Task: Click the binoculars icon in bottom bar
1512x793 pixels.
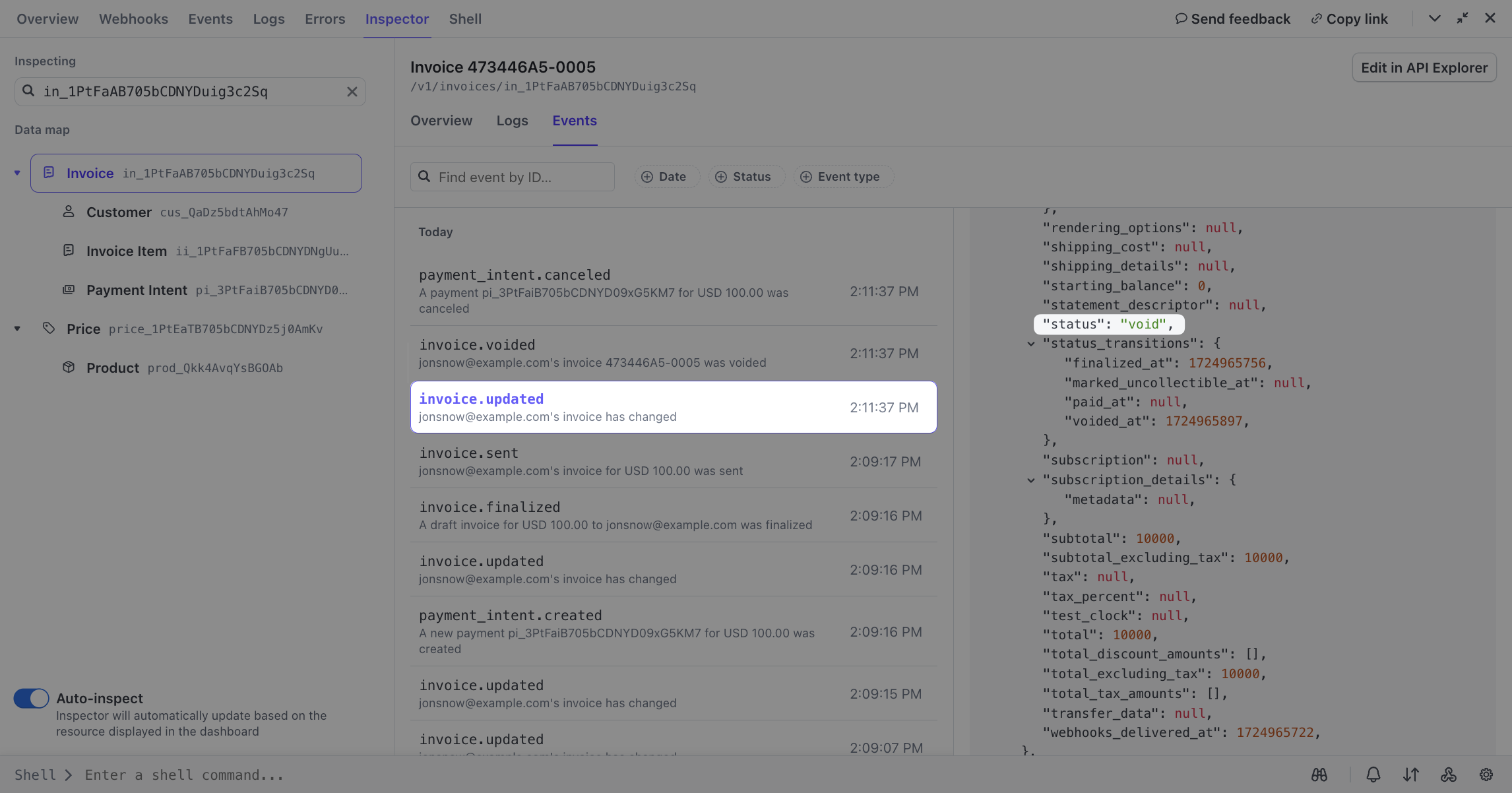Action: pyautogui.click(x=1319, y=775)
